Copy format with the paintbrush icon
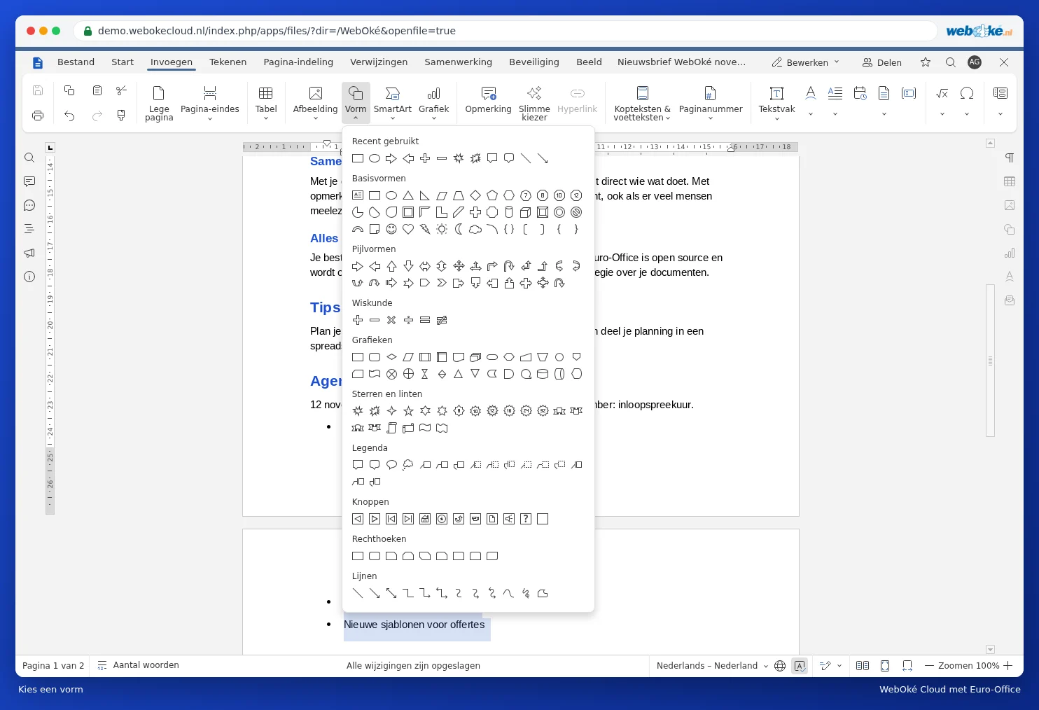1039x710 pixels. 121,116
